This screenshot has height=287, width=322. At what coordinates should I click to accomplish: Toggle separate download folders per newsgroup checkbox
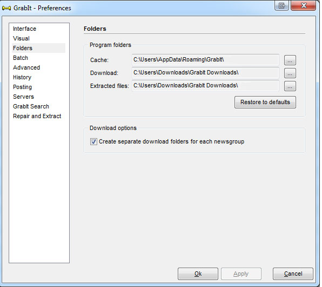(93, 141)
